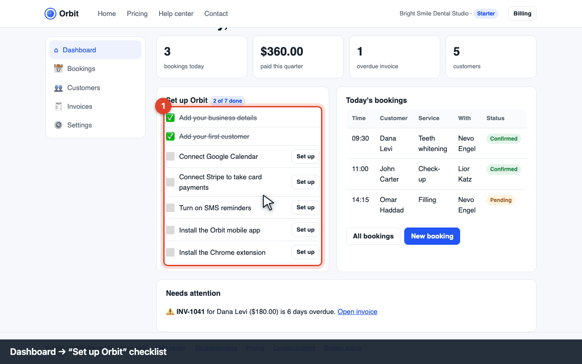
Task: Click the Customers people icon in sidebar
Action: pos(58,88)
